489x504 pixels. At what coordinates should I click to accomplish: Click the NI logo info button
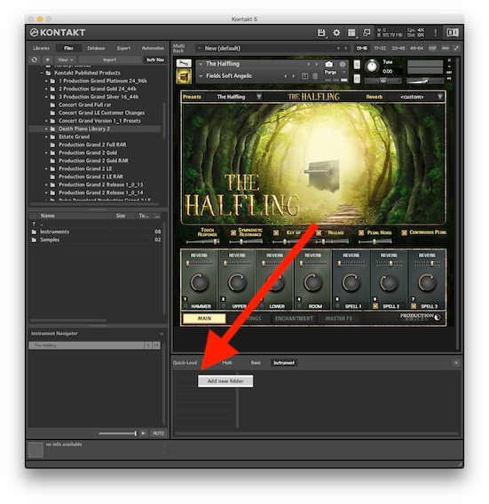[x=453, y=33]
